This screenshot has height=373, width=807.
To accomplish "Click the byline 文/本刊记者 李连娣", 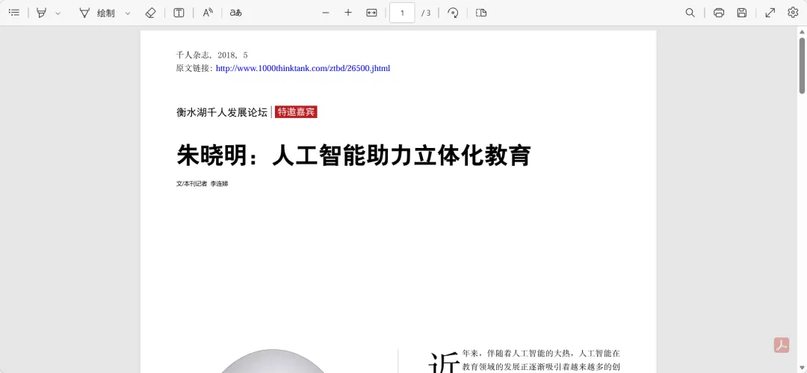I will tap(202, 184).
